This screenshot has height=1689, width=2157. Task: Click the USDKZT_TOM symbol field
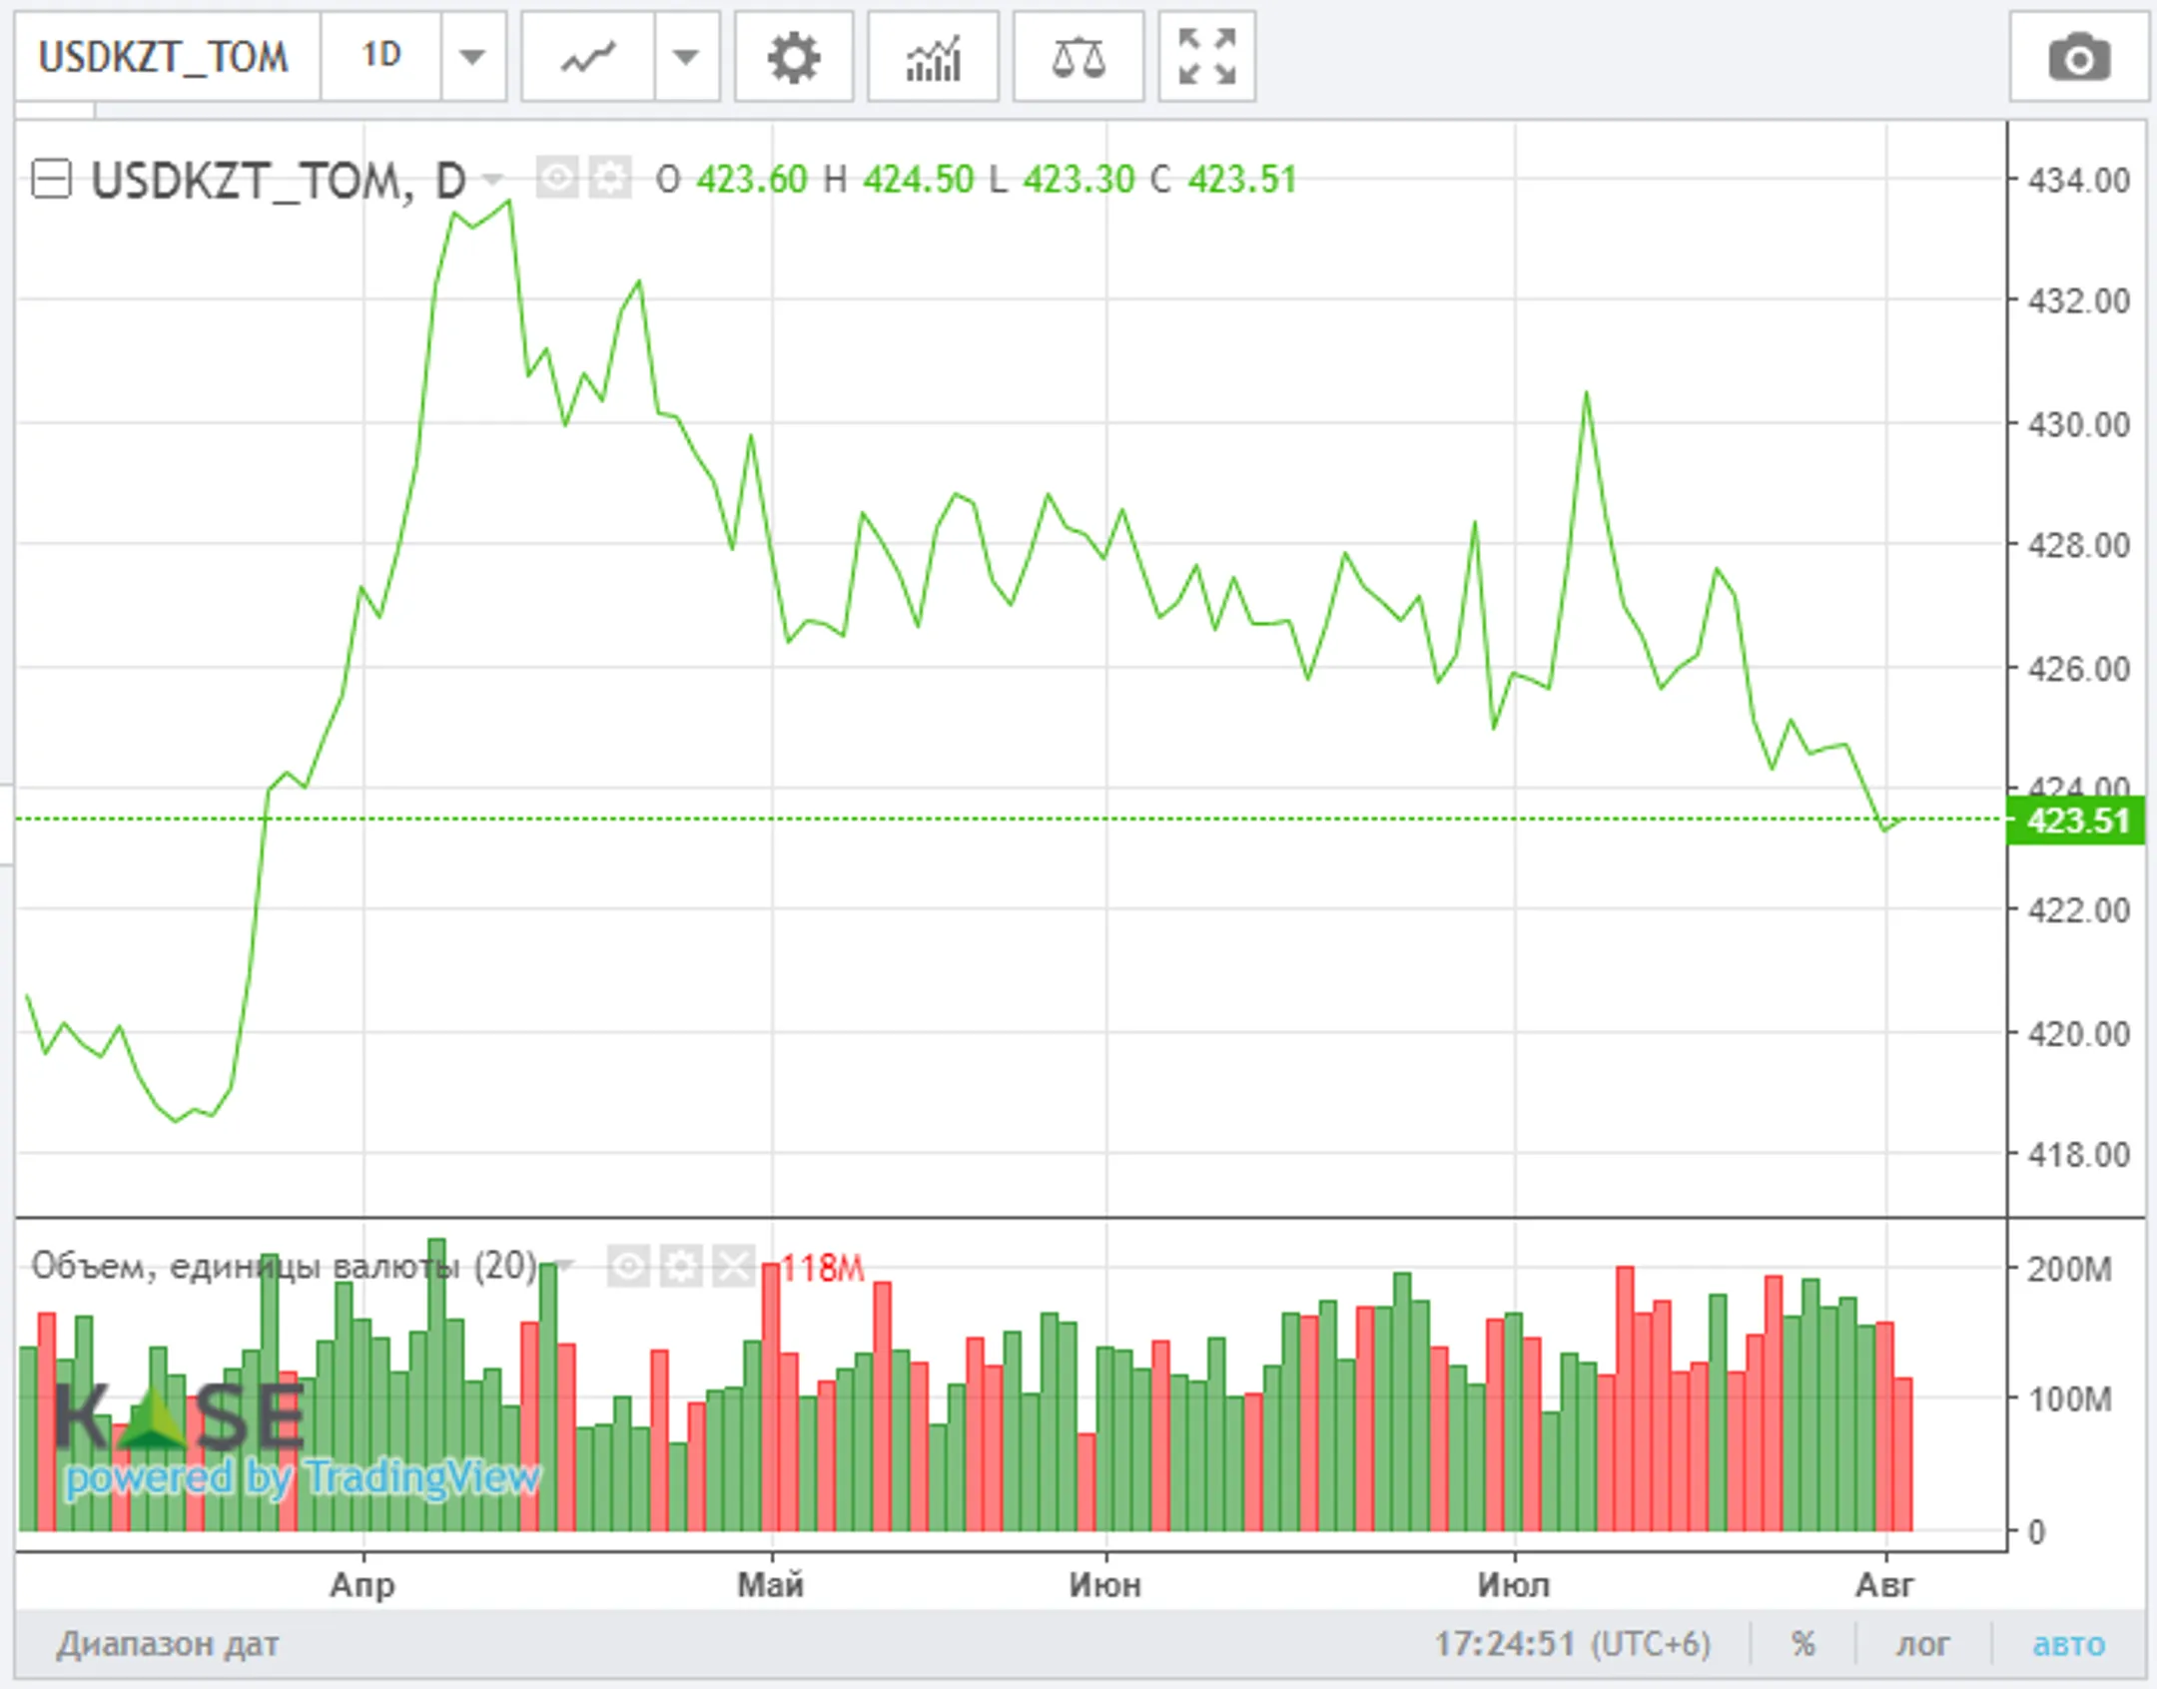(165, 58)
